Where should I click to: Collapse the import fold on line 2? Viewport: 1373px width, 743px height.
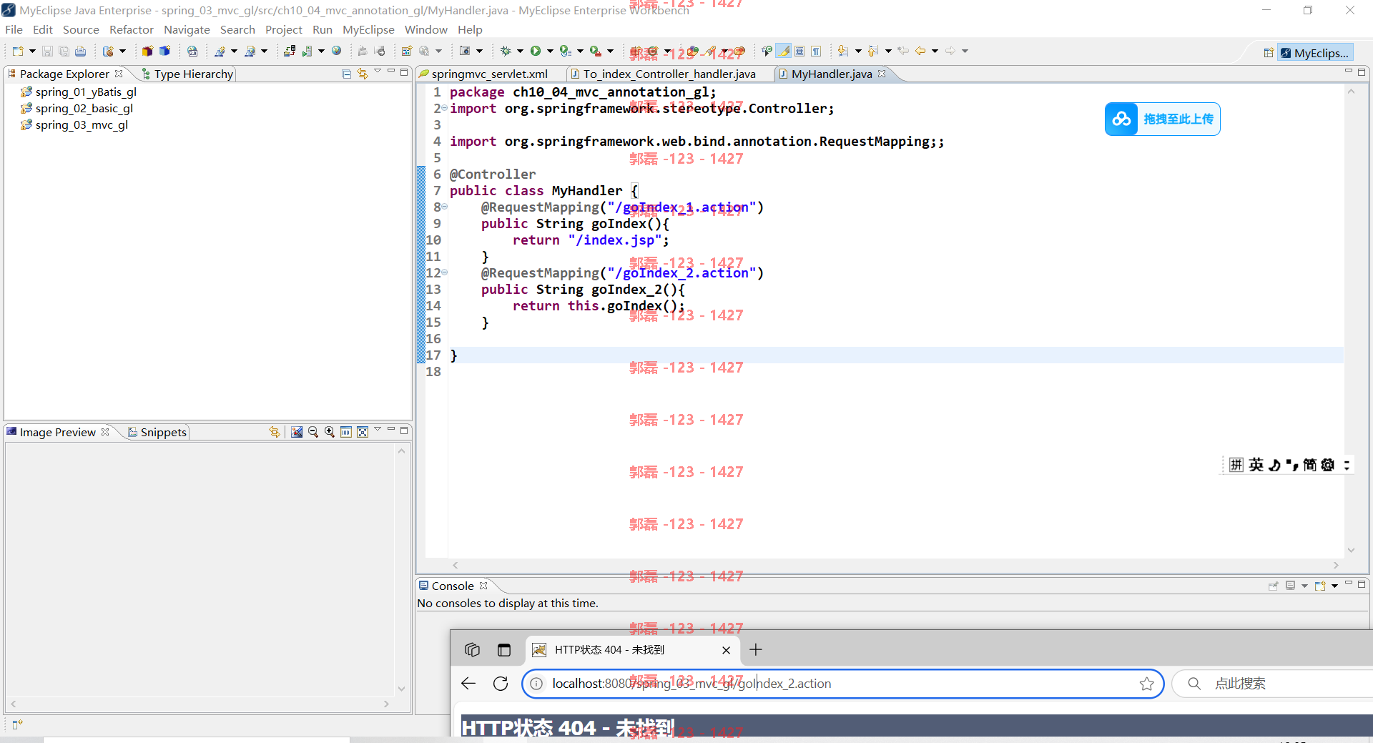[444, 108]
